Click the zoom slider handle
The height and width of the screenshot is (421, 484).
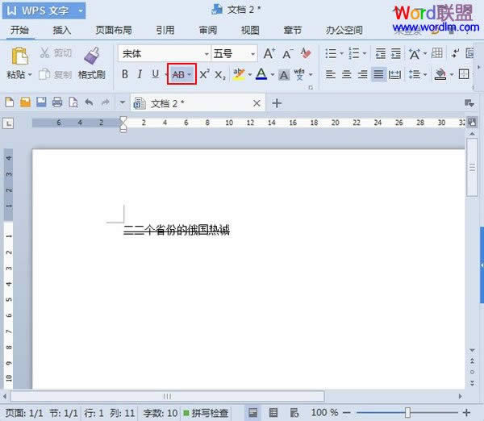coord(407,412)
